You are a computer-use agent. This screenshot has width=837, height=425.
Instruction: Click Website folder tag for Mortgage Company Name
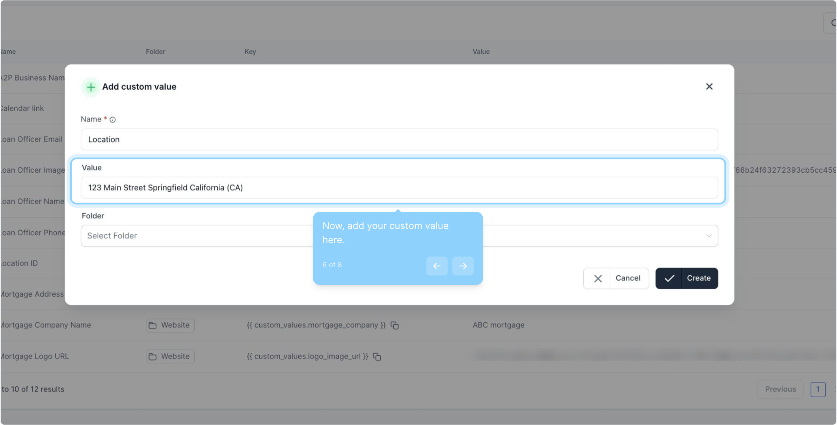tap(170, 325)
